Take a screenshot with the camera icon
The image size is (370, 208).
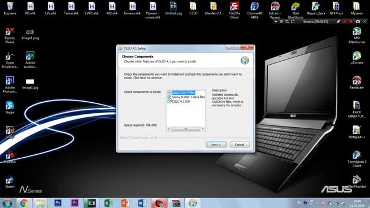point(358,21)
